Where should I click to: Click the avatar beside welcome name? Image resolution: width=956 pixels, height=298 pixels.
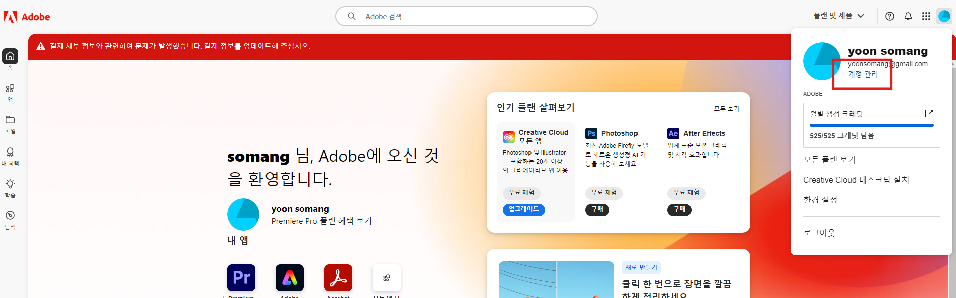(243, 214)
